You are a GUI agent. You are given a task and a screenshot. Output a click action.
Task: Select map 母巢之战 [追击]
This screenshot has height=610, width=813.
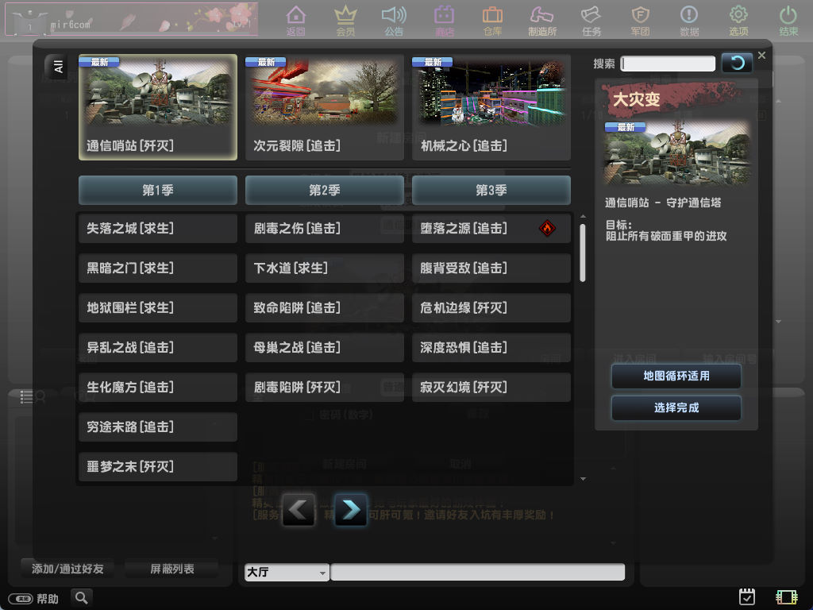[325, 348]
